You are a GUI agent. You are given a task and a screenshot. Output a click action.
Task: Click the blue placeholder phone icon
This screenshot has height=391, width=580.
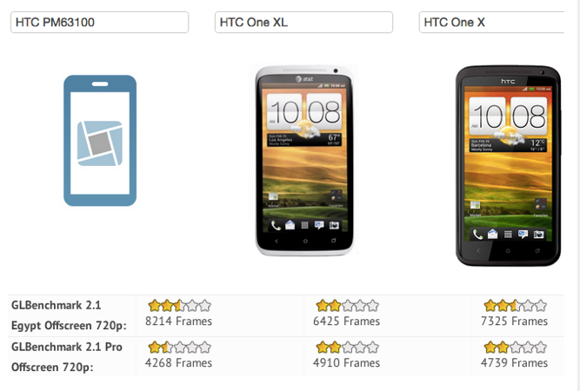coord(100,141)
